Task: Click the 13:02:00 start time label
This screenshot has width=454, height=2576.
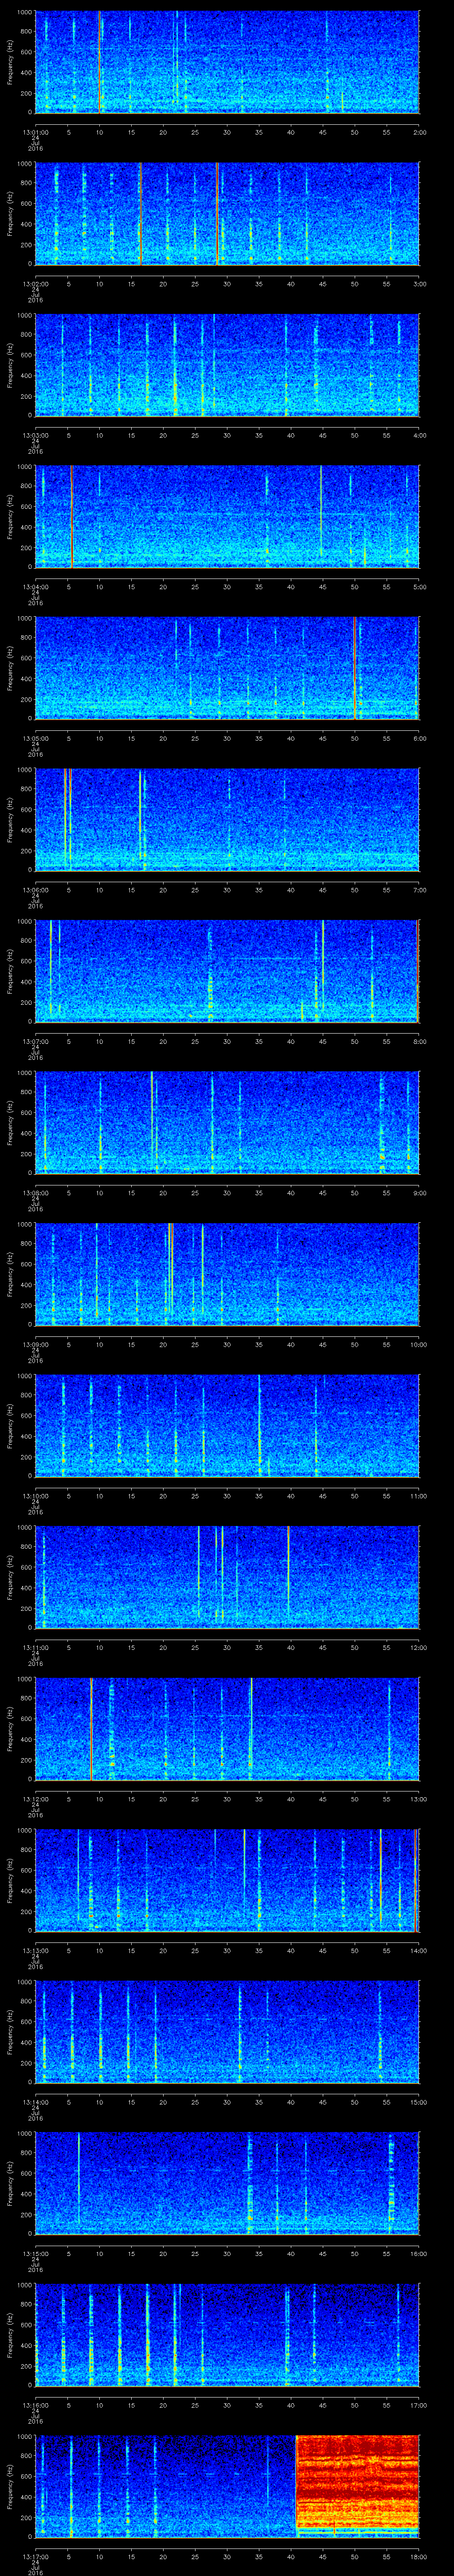Action: [x=35, y=284]
